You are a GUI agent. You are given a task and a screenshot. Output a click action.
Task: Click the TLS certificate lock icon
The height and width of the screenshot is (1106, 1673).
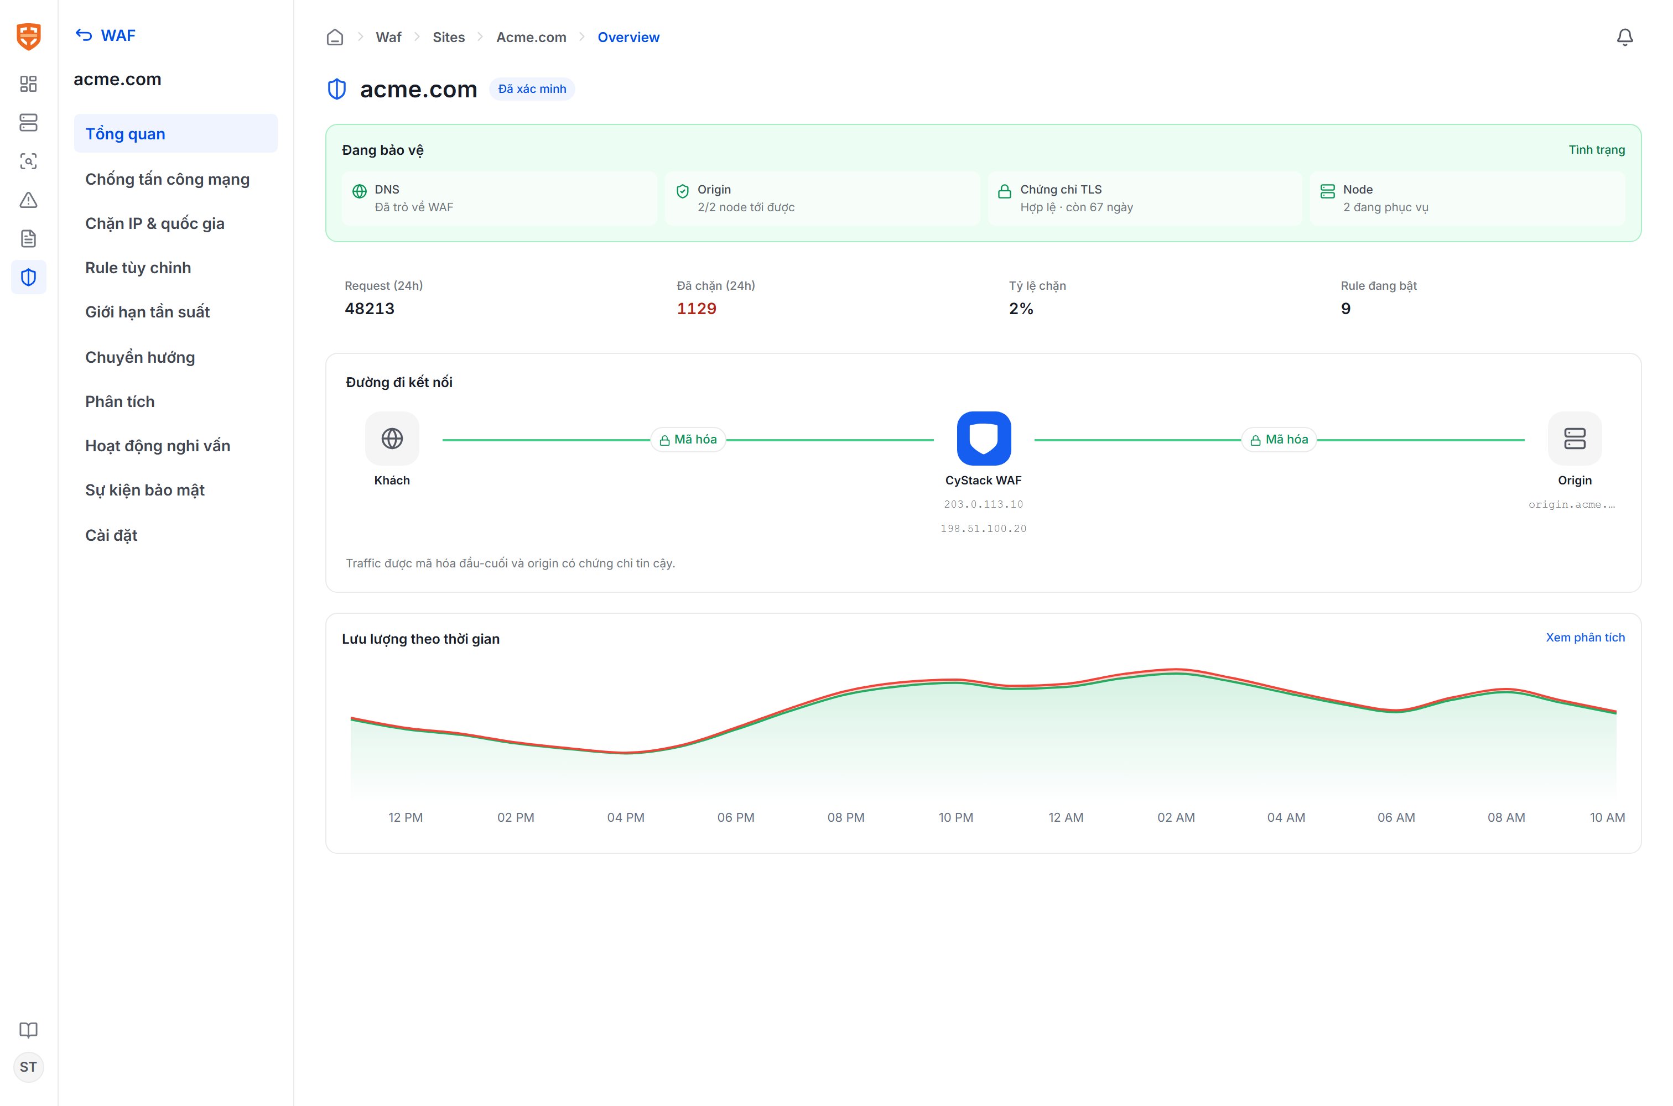click(1004, 191)
